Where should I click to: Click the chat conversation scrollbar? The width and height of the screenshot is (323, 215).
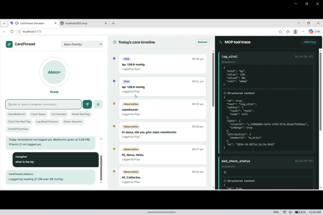tap(101, 168)
